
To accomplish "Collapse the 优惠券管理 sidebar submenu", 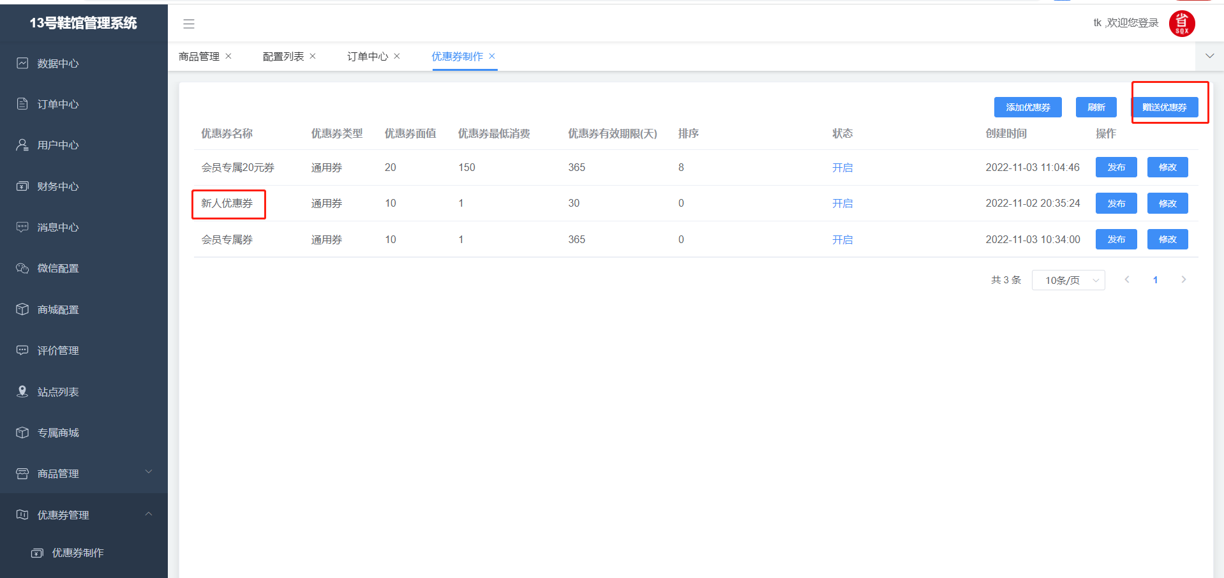I will [x=83, y=515].
